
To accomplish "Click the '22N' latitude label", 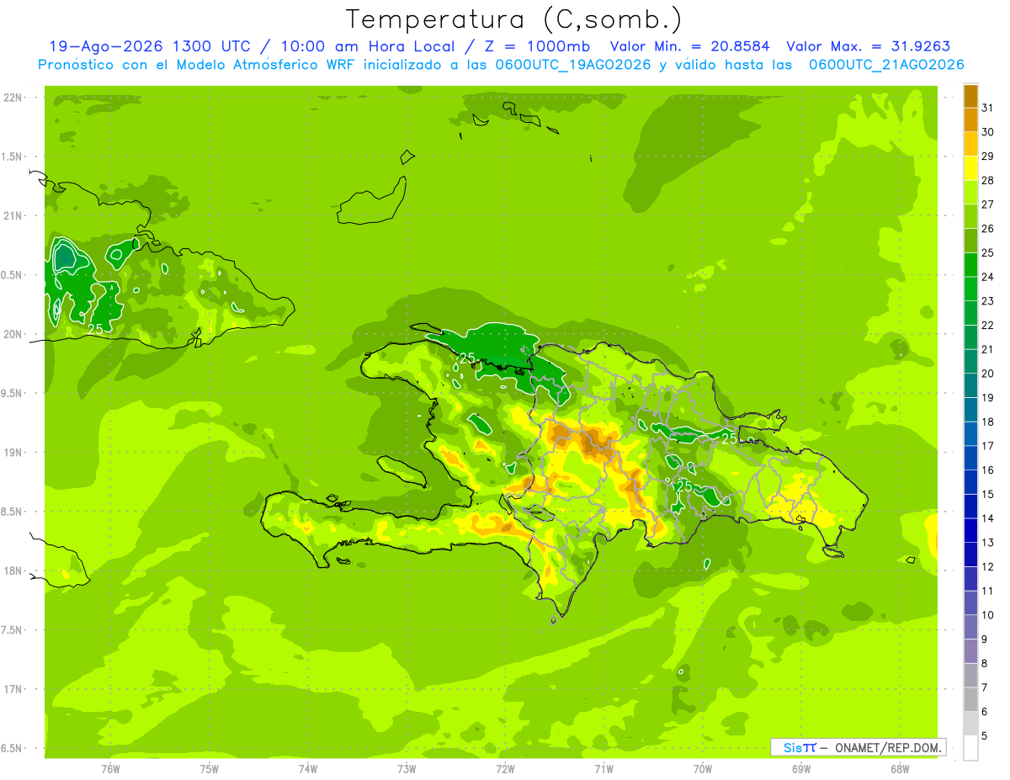I will pyautogui.click(x=13, y=98).
